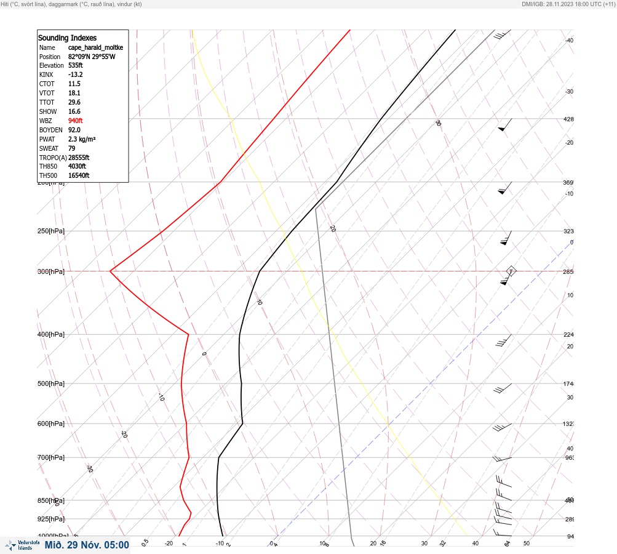Click the 600[hPa] pressure label
The height and width of the screenshot is (554, 617).
click(51, 424)
